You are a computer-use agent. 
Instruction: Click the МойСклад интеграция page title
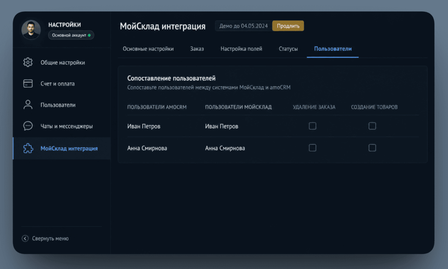[x=163, y=26]
